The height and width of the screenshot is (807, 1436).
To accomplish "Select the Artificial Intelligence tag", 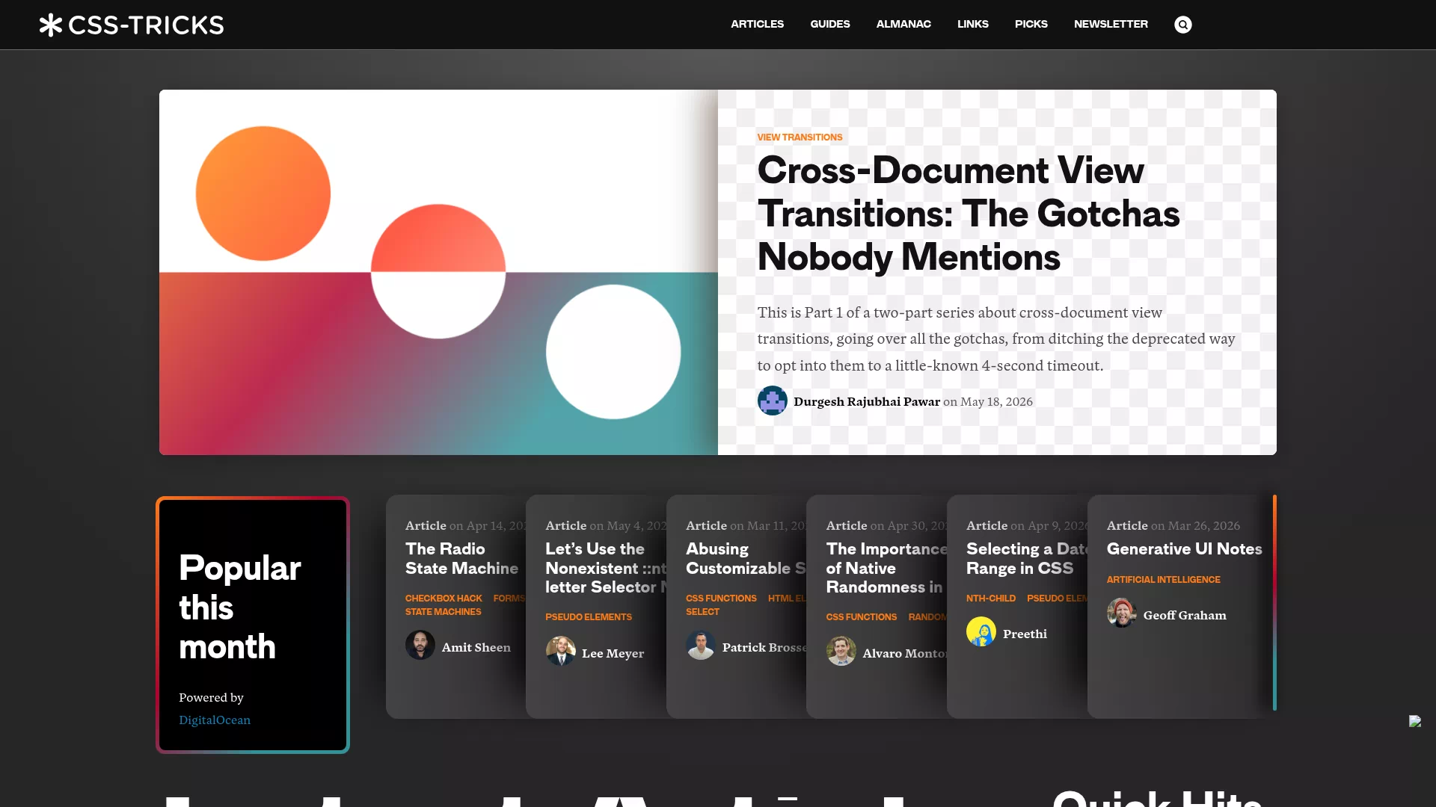I will coord(1163,580).
